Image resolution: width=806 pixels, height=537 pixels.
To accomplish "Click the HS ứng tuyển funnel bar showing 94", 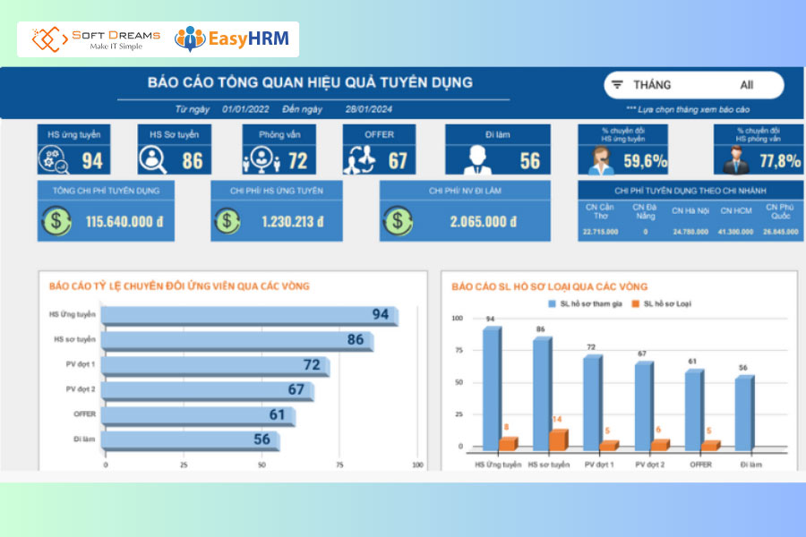I will coord(249,315).
